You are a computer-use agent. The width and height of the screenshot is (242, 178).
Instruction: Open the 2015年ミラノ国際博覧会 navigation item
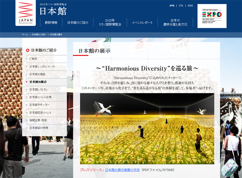point(110,22)
